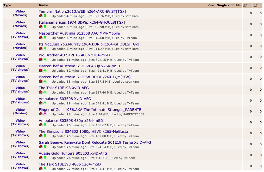Click the magnet icon for Ambulance S03E08 XviD-AFG
Screen dimensions: 264x172
coord(41,103)
